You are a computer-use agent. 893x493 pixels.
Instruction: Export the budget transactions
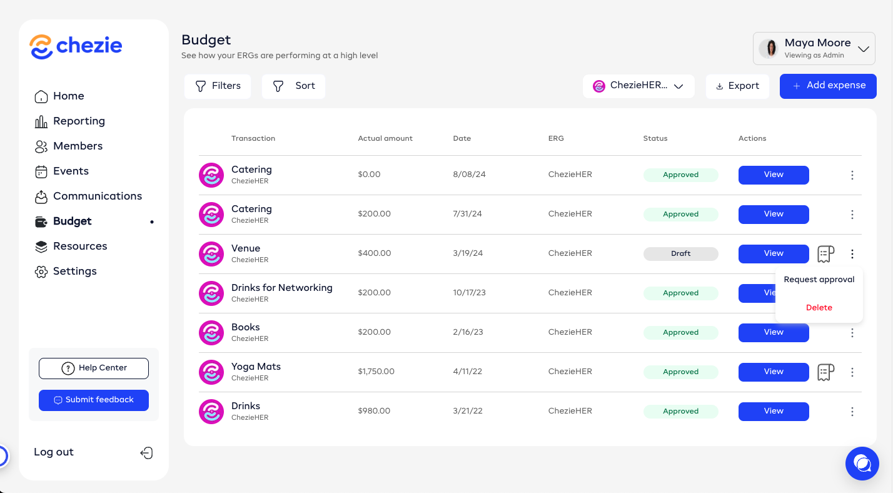pos(737,86)
